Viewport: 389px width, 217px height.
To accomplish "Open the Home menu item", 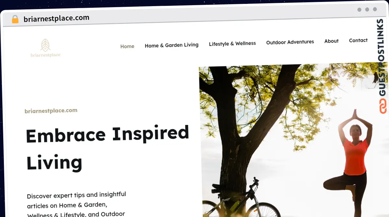I will click(x=127, y=46).
